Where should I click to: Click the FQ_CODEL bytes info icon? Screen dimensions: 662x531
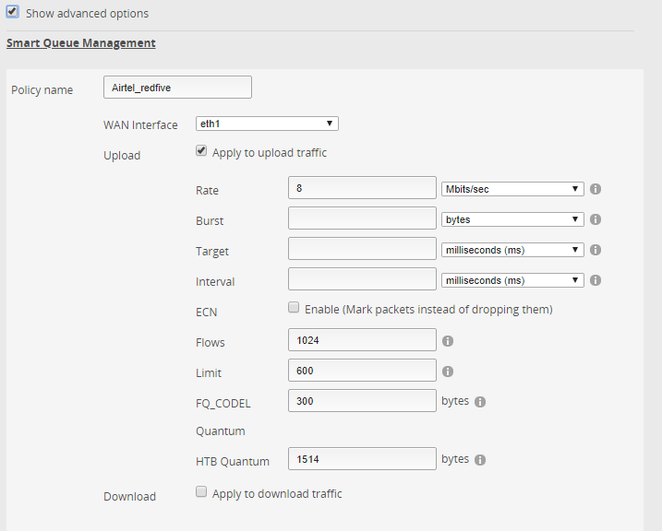coord(480,402)
